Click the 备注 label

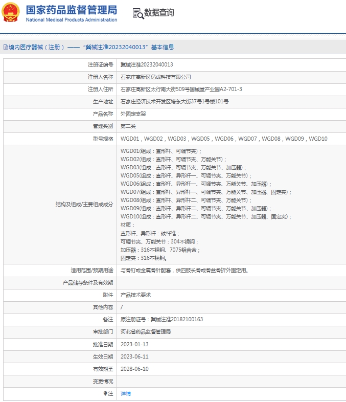pyautogui.click(x=108, y=320)
